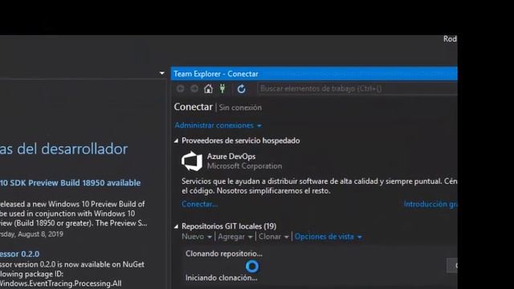Click the desarrollador news heading
Viewport: 514px width, 289px height.
click(63, 149)
